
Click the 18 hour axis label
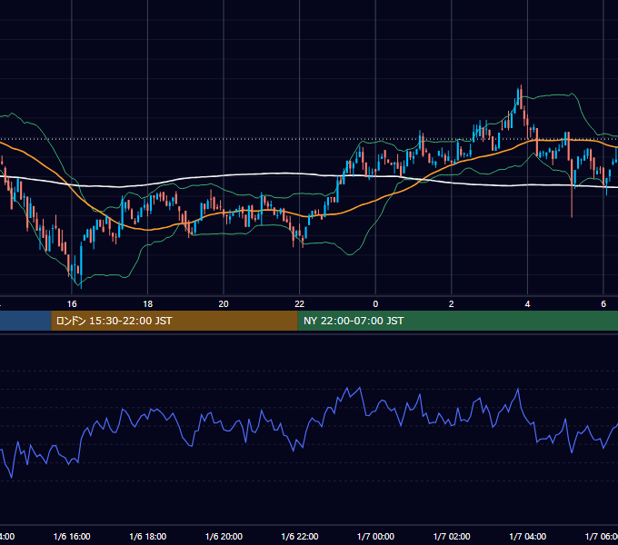pyautogui.click(x=148, y=304)
